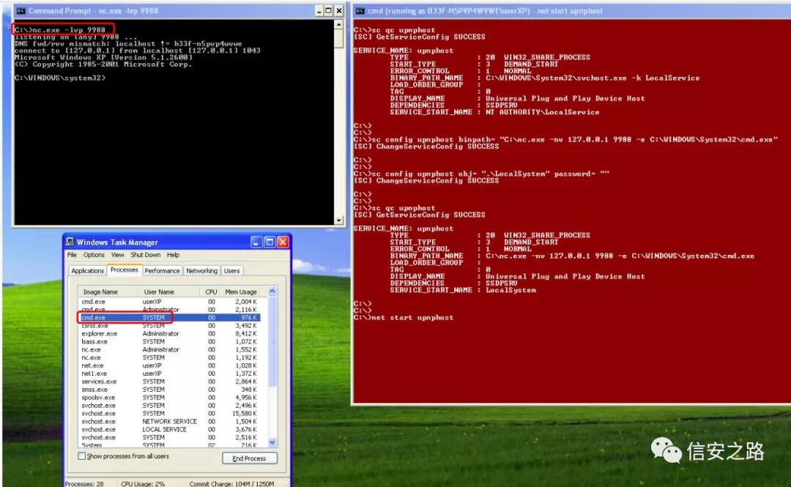Click the red cmd window title icon
Image resolution: width=791 pixels, height=487 pixels.
click(360, 10)
